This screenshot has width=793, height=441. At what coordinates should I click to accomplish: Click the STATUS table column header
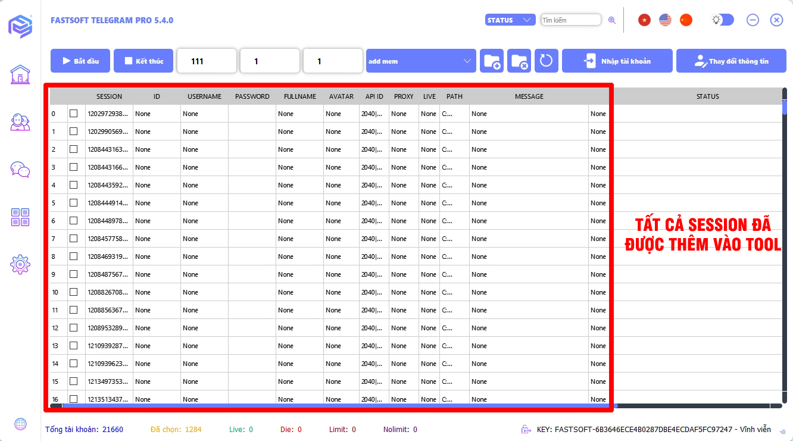(x=708, y=96)
